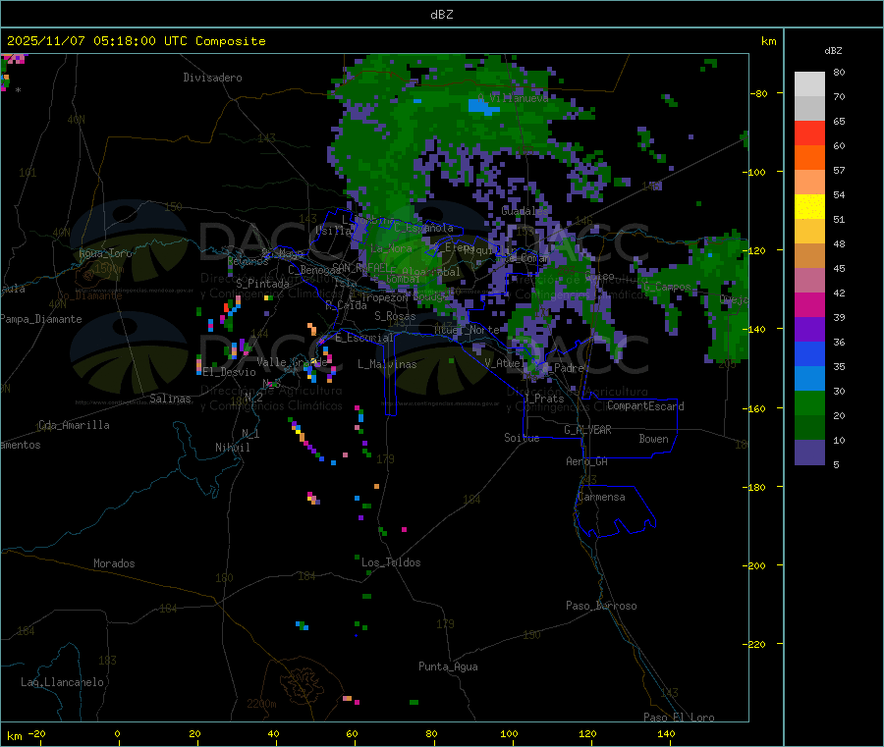
Task: Select the El_Desvio location label
Action: (x=229, y=372)
